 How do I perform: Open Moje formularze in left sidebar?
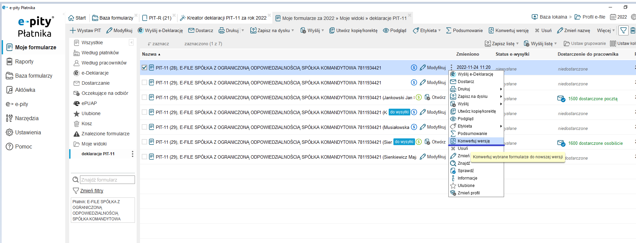(33, 47)
